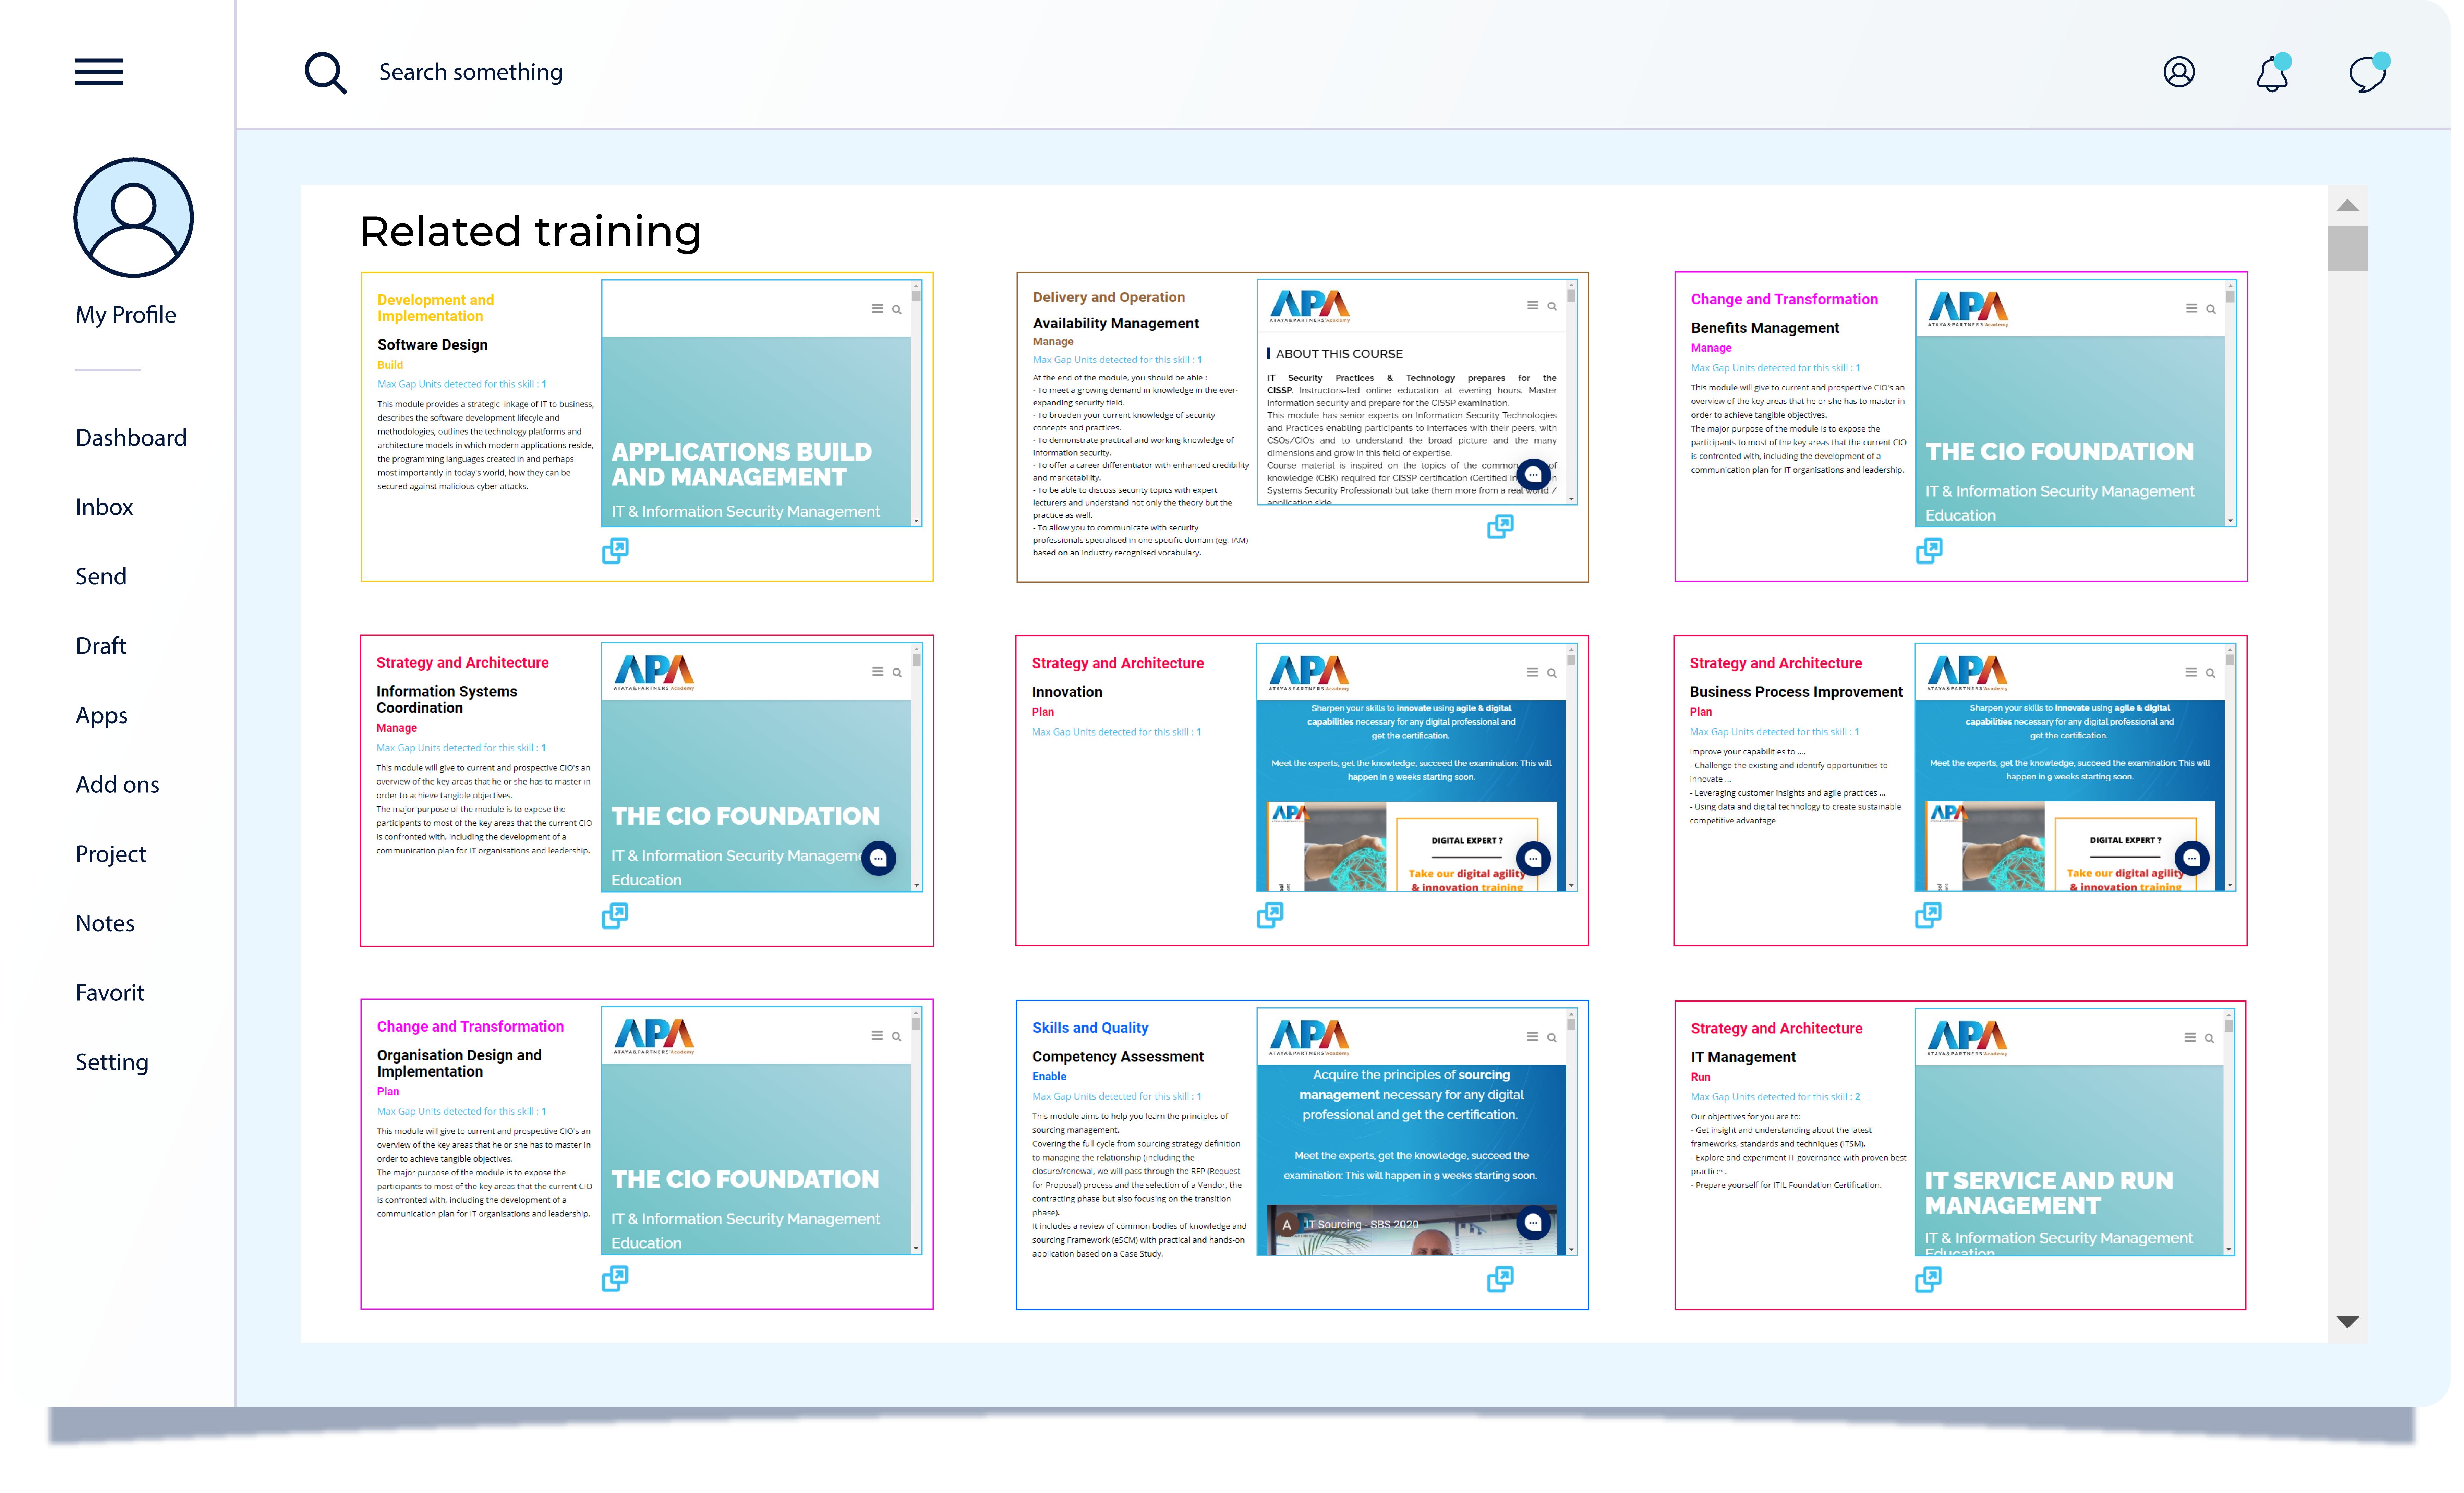This screenshot has height=1493, width=2464.
Task: Open the hamburger menu in the sidebar
Action: (99, 72)
